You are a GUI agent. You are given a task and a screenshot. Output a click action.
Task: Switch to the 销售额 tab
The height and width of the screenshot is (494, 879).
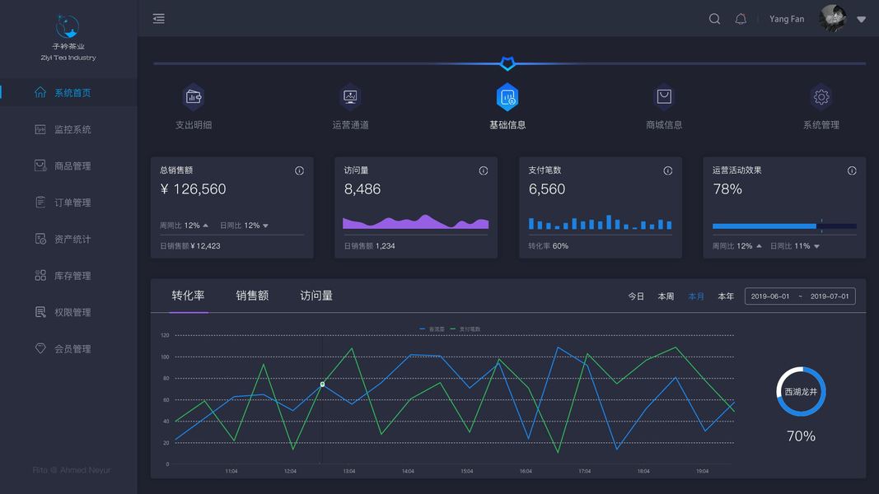point(252,296)
